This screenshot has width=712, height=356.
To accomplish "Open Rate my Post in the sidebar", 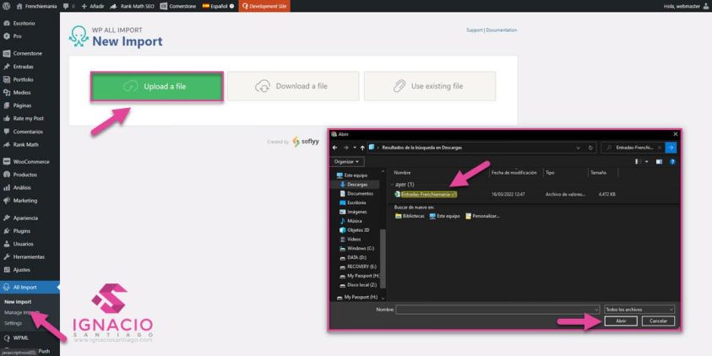I will pos(30,118).
